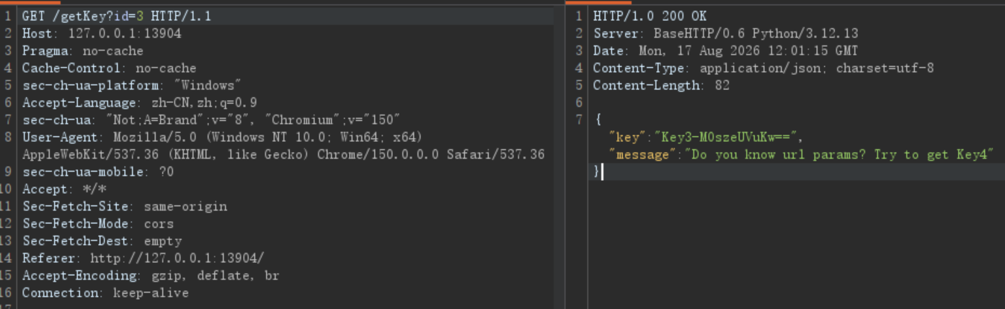The width and height of the screenshot is (1005, 309).
Task: Click the 'Pragma: no-cache' header line
Action: pyautogui.click(x=83, y=50)
